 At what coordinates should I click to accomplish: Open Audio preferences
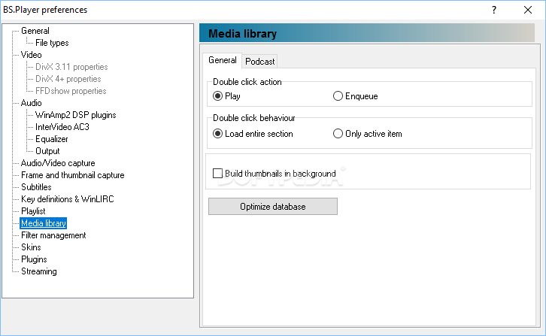point(31,103)
